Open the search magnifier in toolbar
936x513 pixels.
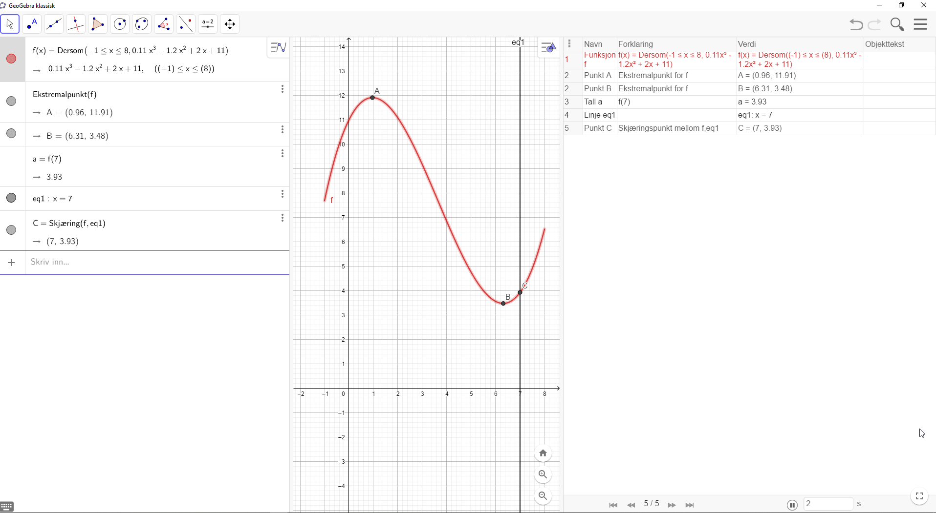[897, 24]
